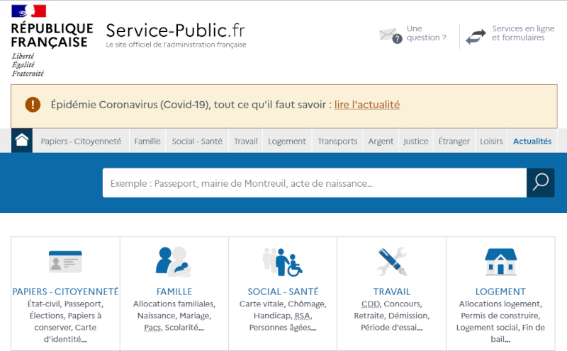Viewport: 567px width, 351px height.
Task: Click the orange exclamation alert icon
Action: [x=33, y=105]
